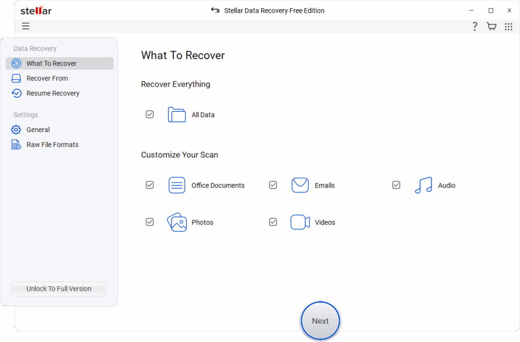520x342 pixels.
Task: Click the Photos label
Action: coord(202,222)
